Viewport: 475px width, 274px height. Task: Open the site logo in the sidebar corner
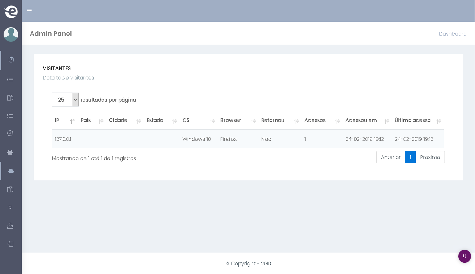tap(11, 12)
